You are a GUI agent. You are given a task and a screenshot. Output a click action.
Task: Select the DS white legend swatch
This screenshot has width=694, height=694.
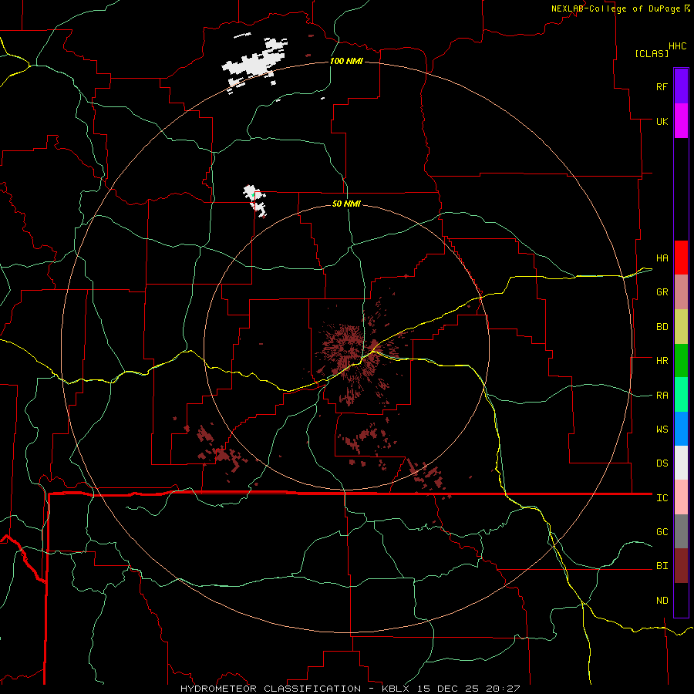coord(681,463)
